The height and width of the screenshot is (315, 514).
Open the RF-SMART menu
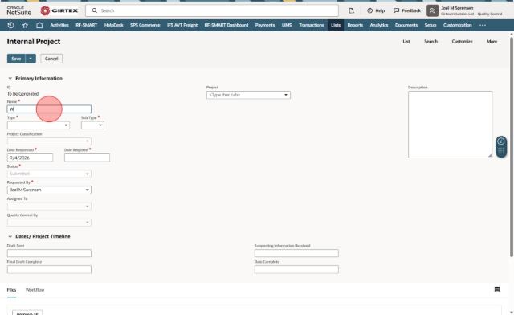(x=87, y=25)
